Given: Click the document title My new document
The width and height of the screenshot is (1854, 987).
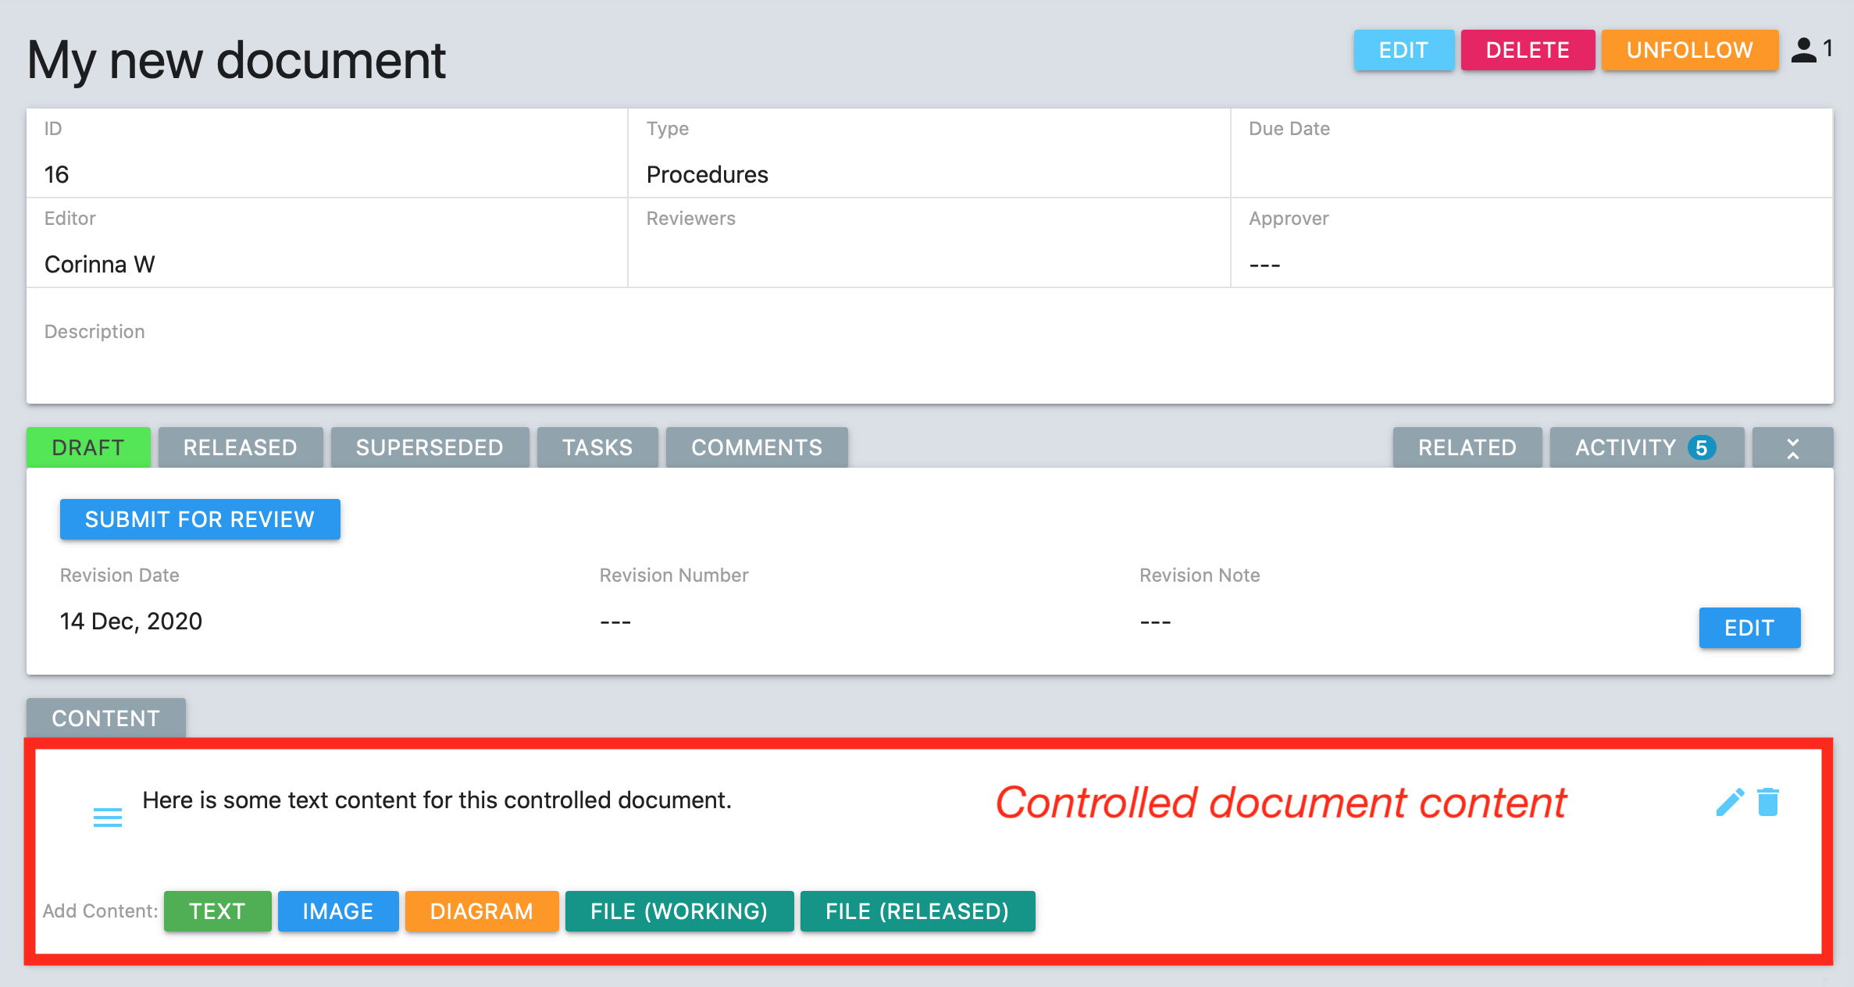Looking at the screenshot, I should click(x=236, y=60).
